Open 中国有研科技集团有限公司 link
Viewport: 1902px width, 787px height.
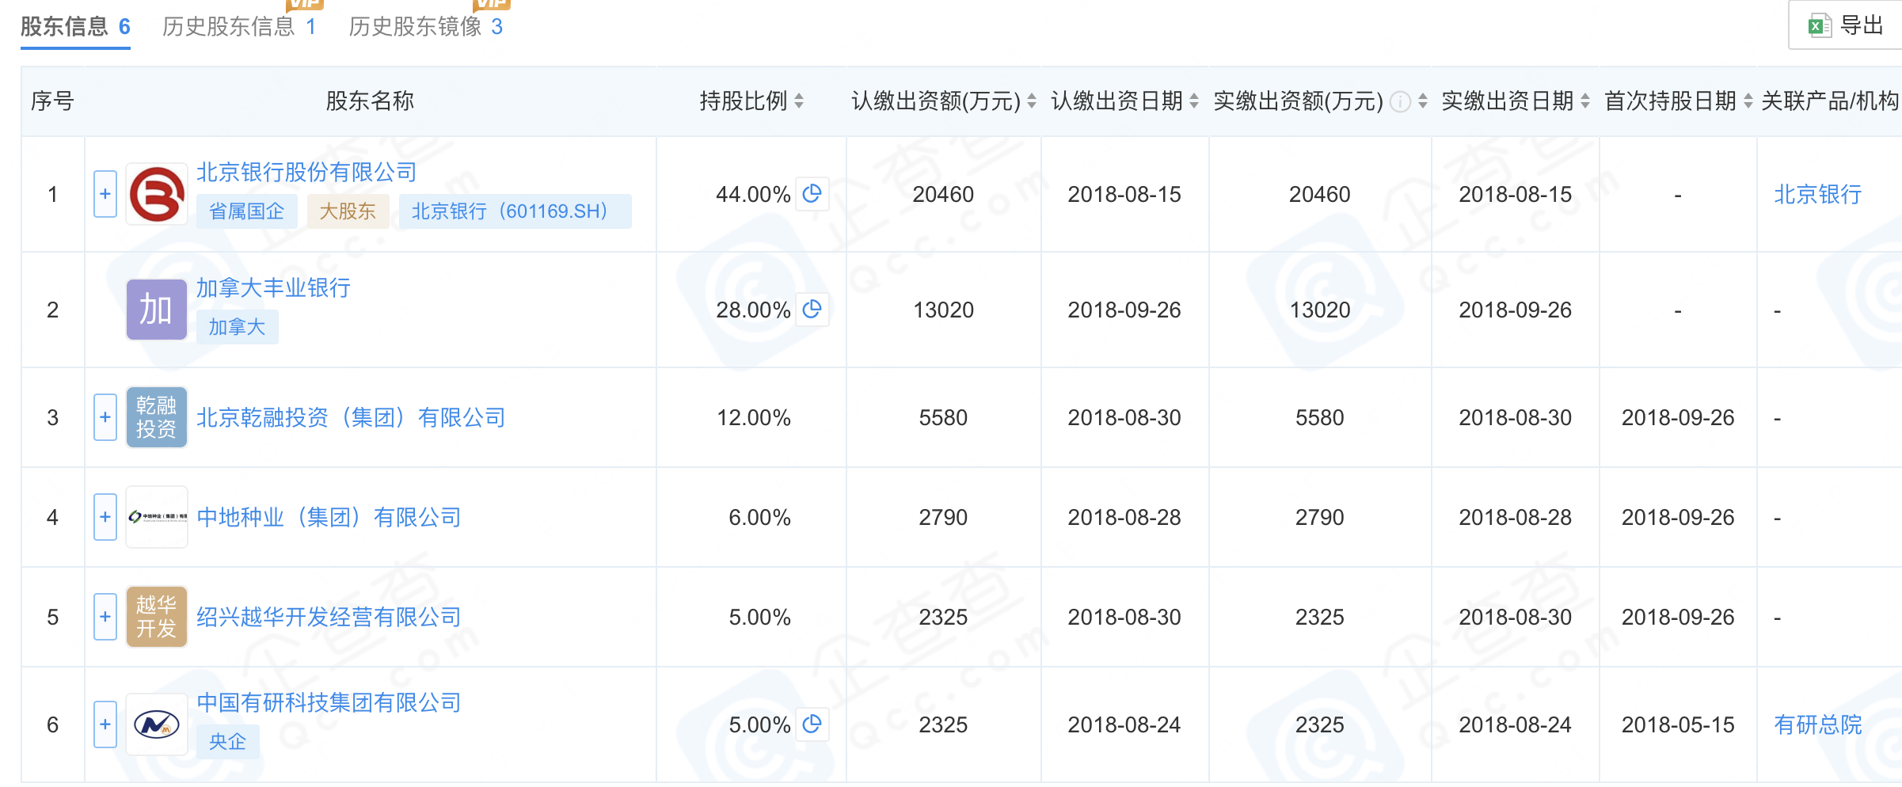point(329,702)
